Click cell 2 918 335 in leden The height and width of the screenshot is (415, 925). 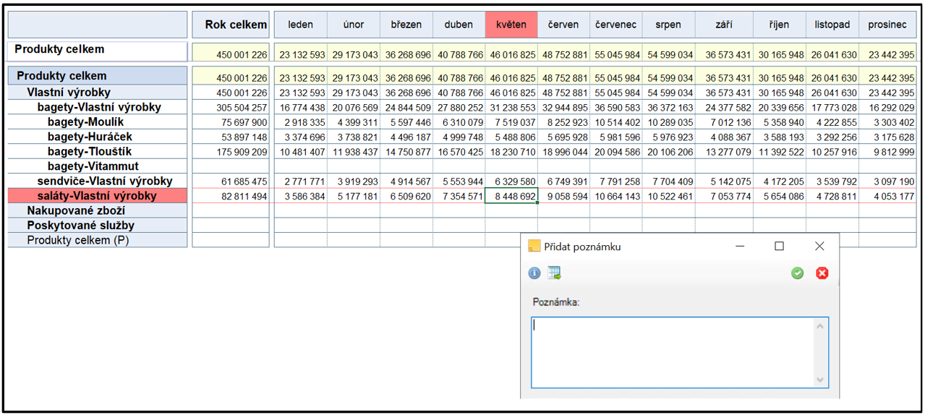tap(301, 122)
